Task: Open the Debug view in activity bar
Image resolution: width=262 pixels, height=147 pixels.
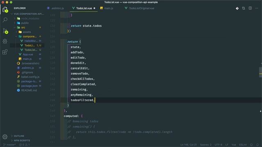Action: coord(5,41)
